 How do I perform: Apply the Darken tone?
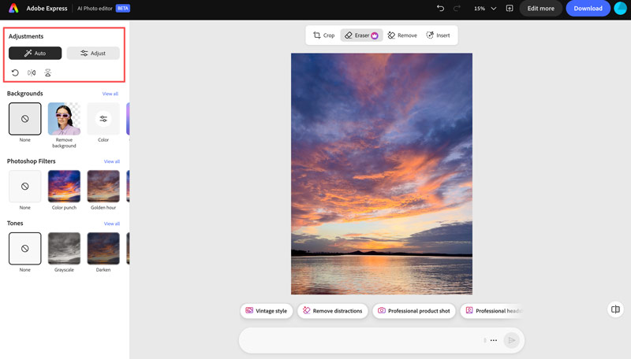click(x=103, y=248)
